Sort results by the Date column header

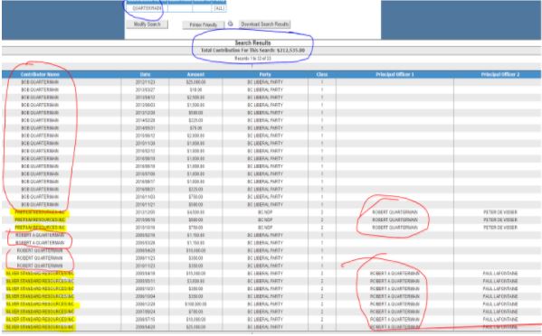145,74
